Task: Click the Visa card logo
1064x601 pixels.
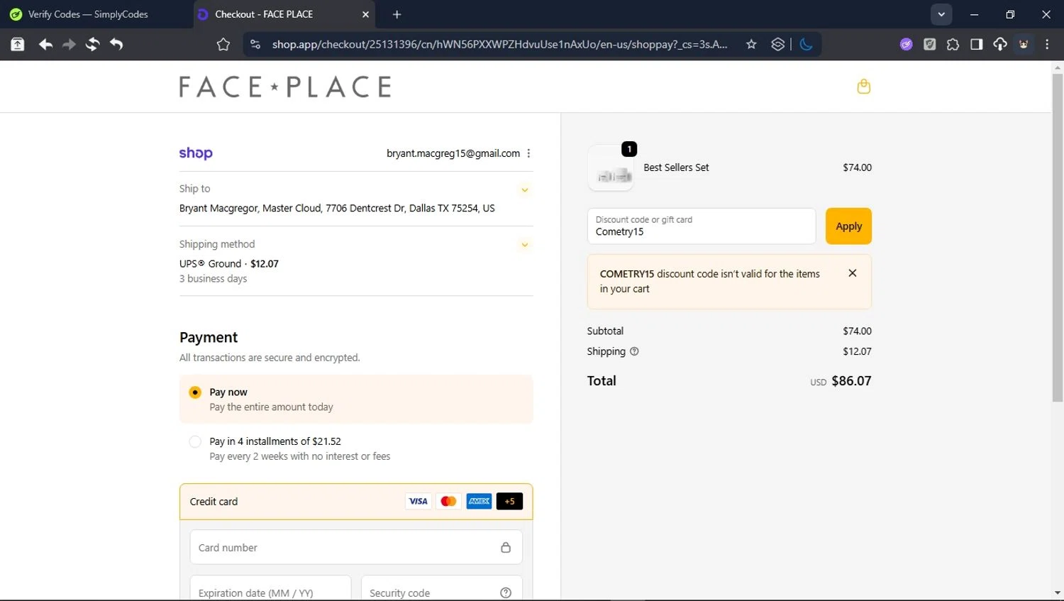Action: 418,502
